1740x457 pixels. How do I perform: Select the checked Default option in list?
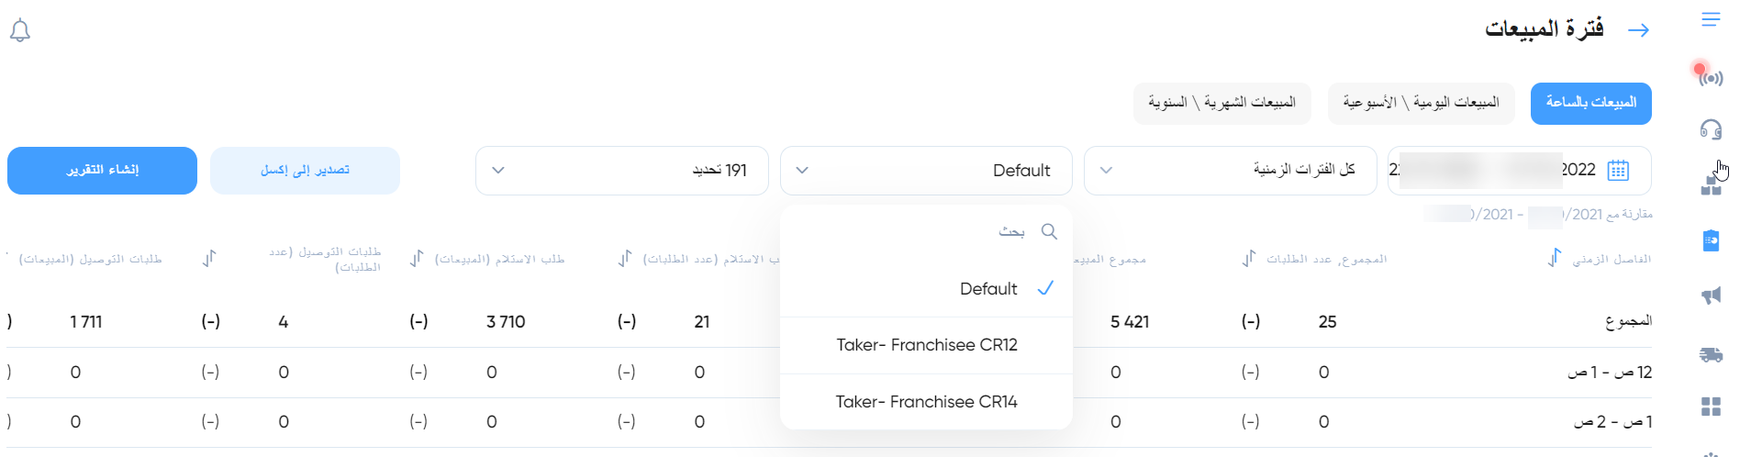point(926,289)
